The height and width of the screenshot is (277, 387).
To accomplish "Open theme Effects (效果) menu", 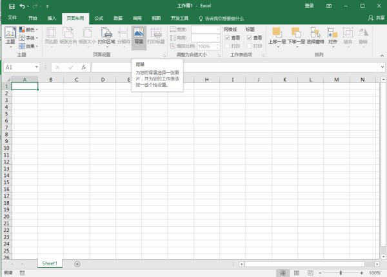I will point(28,46).
